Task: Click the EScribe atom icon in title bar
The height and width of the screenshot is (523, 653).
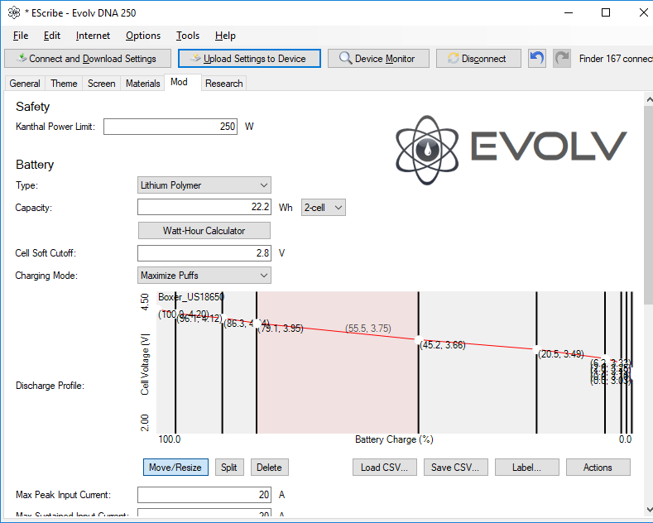Action: 13,13
